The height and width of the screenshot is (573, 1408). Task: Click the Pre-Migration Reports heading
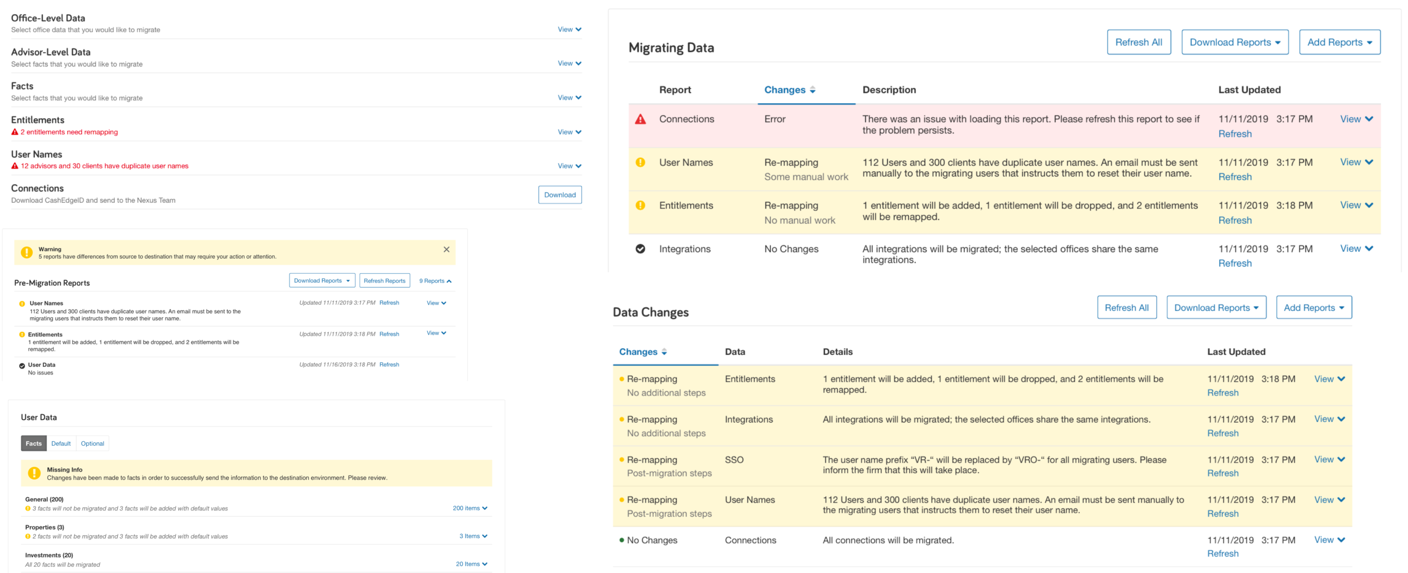[x=52, y=283]
